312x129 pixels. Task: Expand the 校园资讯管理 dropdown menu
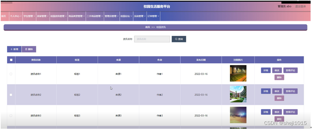pos(59,16)
